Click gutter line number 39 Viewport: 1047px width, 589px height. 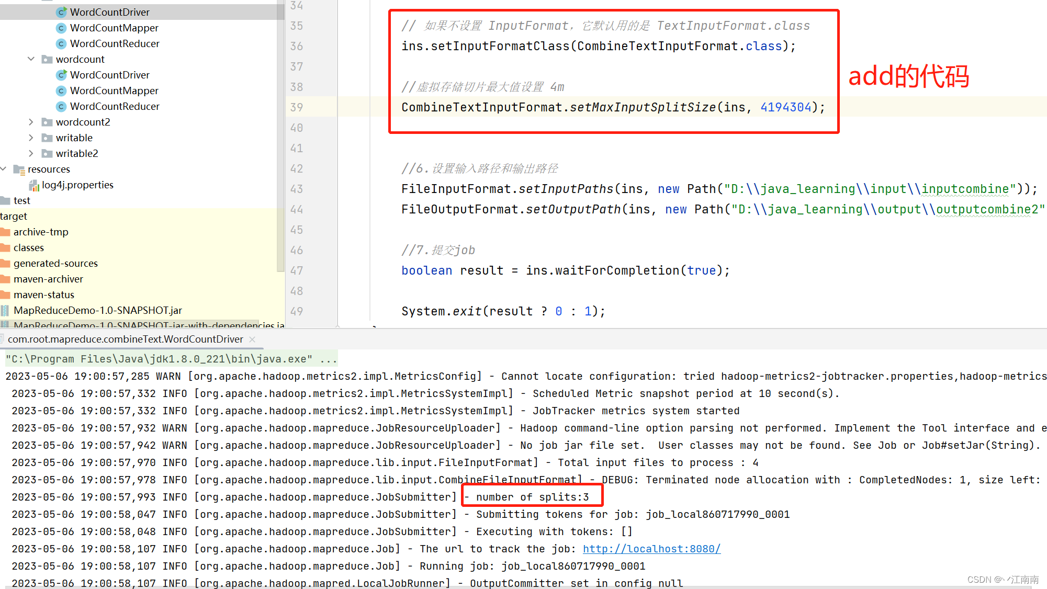pyautogui.click(x=297, y=107)
